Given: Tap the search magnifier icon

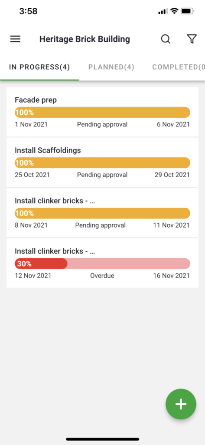Looking at the screenshot, I should [166, 39].
